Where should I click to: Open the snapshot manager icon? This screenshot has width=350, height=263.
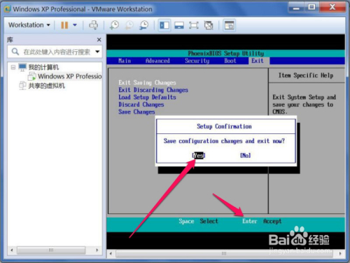coord(144,25)
